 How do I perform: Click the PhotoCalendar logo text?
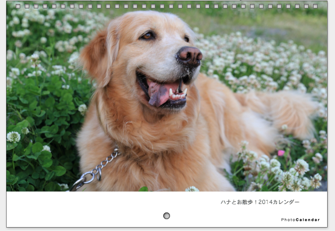(301, 220)
